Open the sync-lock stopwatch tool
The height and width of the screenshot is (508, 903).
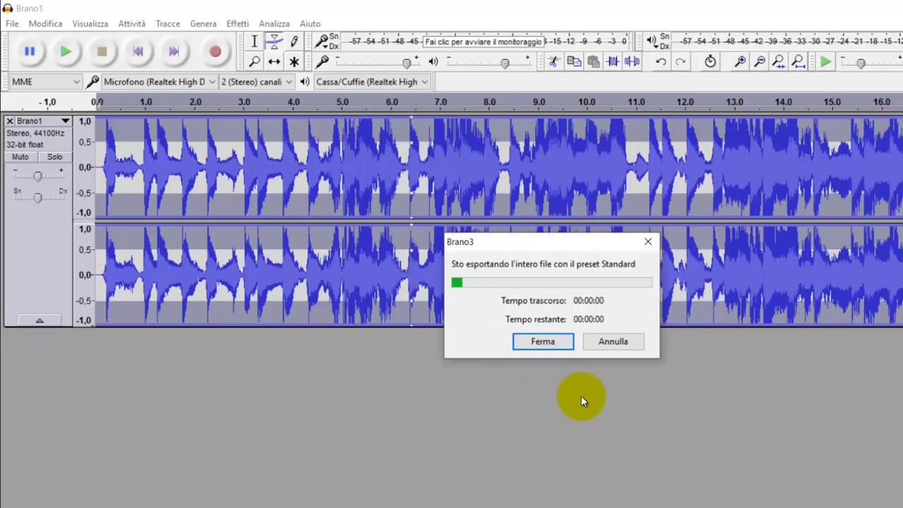[x=710, y=61]
